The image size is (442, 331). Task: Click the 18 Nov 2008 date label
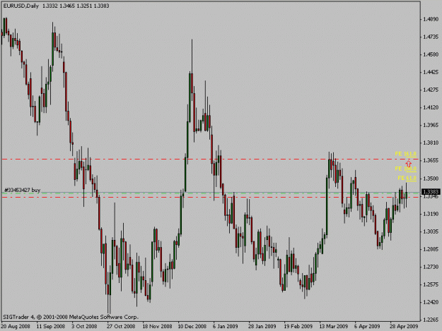point(157,326)
